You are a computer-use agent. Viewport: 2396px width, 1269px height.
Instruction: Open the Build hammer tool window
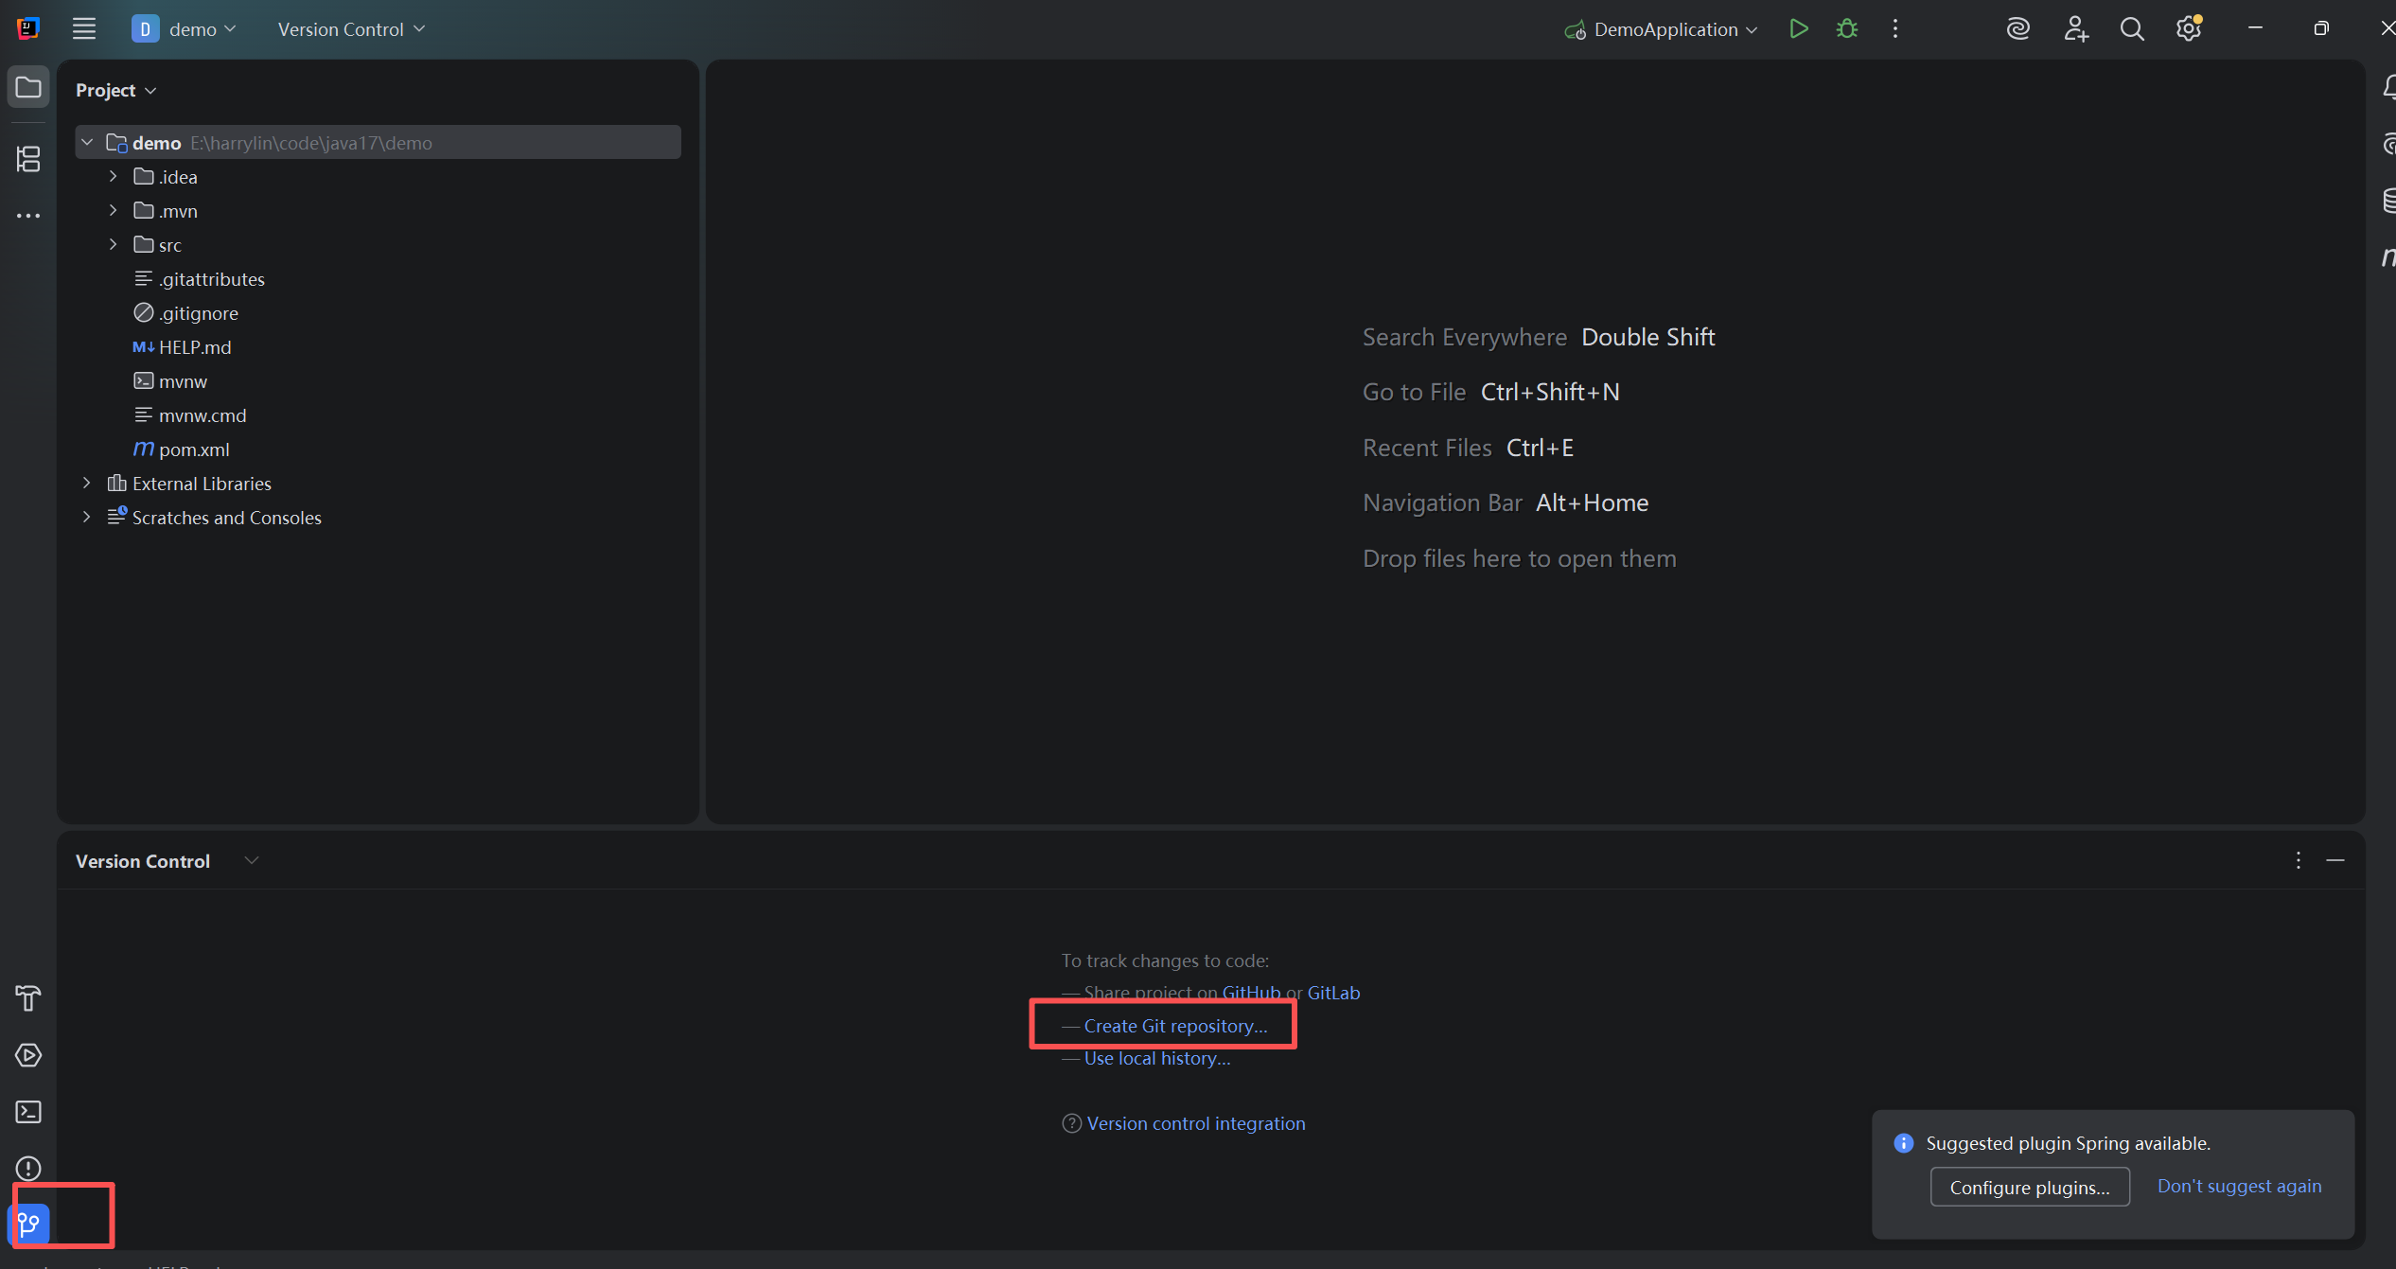point(28,997)
